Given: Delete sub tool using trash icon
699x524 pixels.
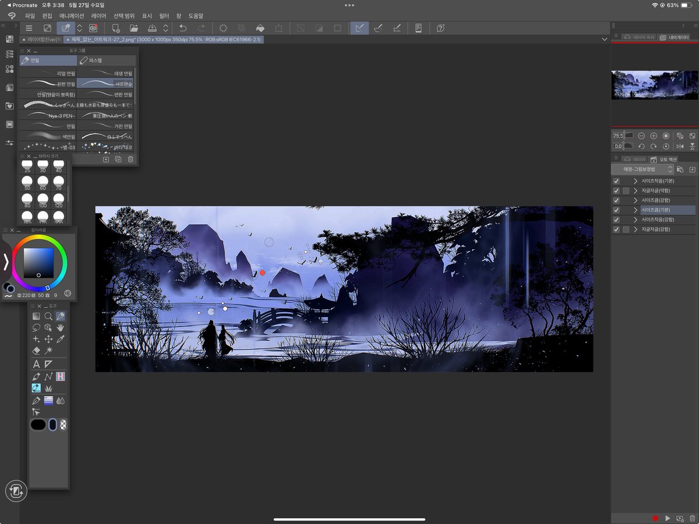Looking at the screenshot, I should pyautogui.click(x=130, y=159).
